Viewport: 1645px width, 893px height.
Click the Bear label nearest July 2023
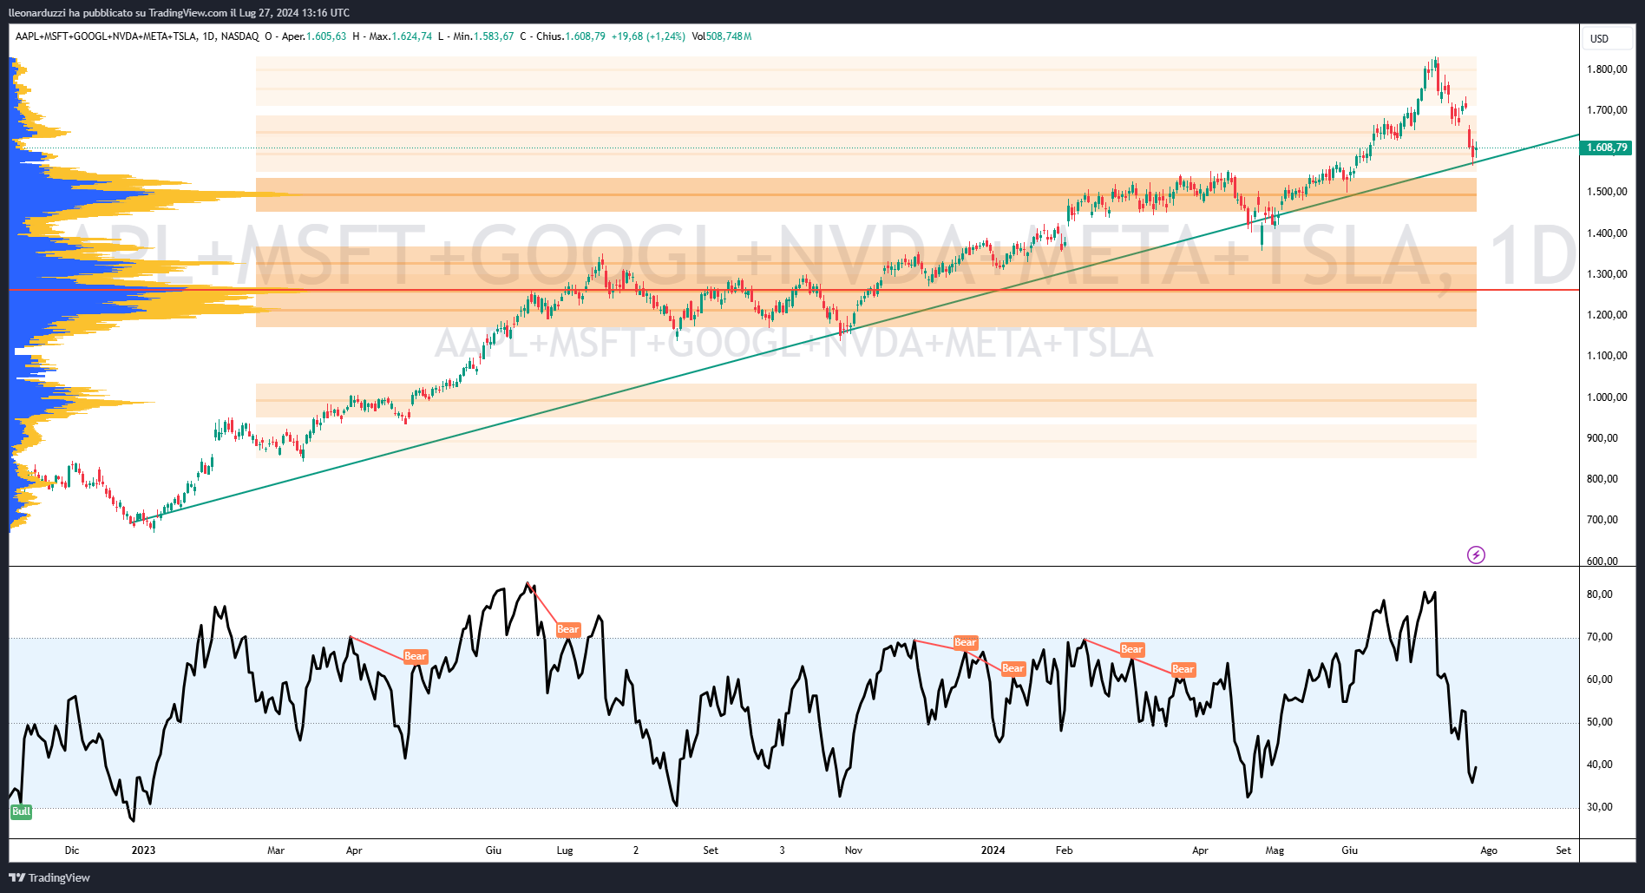click(568, 629)
